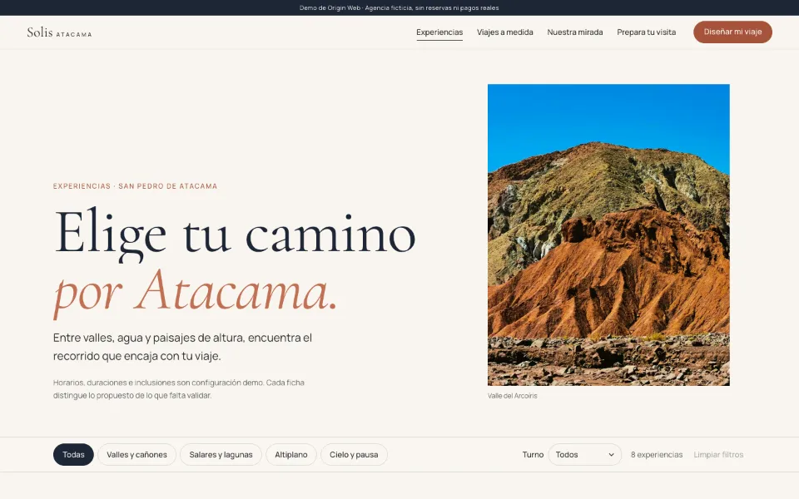Image resolution: width=799 pixels, height=499 pixels.
Task: Go to Experiencias in the navigation
Action: [x=439, y=32]
